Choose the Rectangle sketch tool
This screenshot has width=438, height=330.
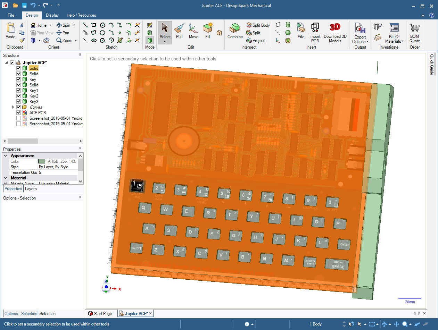pos(94,25)
